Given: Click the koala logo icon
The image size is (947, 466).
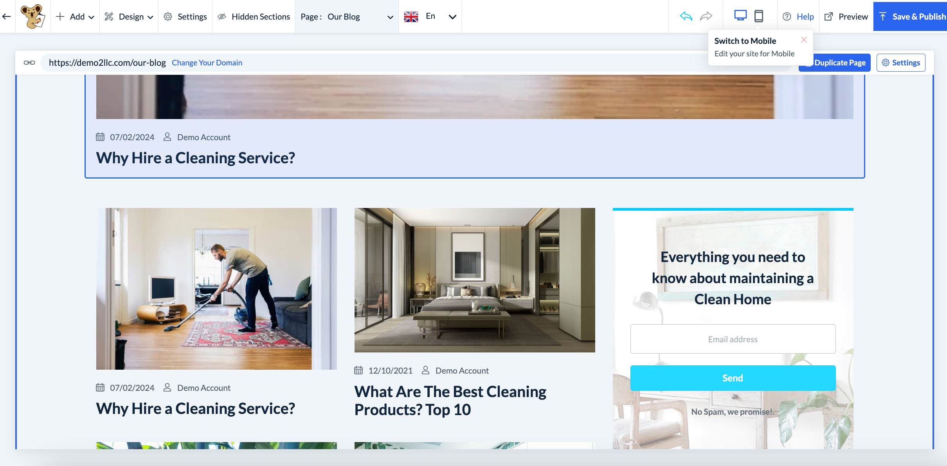Looking at the screenshot, I should pyautogui.click(x=33, y=16).
